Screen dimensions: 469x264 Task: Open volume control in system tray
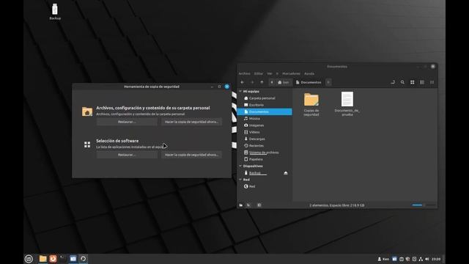pos(427,259)
